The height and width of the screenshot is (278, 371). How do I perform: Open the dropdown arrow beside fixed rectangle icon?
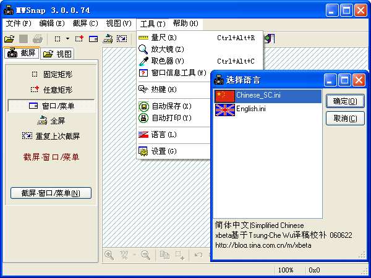(67, 39)
